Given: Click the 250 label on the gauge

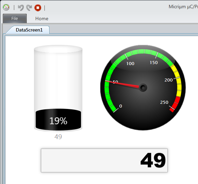Looking at the screenshot, I should click(x=164, y=102).
